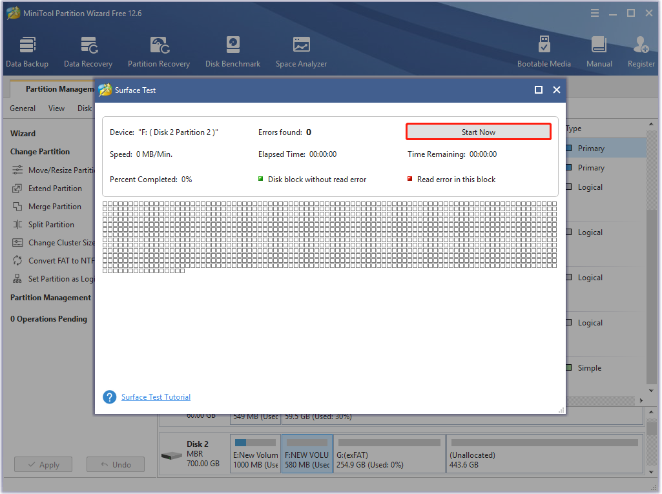The width and height of the screenshot is (662, 494).
Task: Open the Disk menu
Action: (x=85, y=108)
